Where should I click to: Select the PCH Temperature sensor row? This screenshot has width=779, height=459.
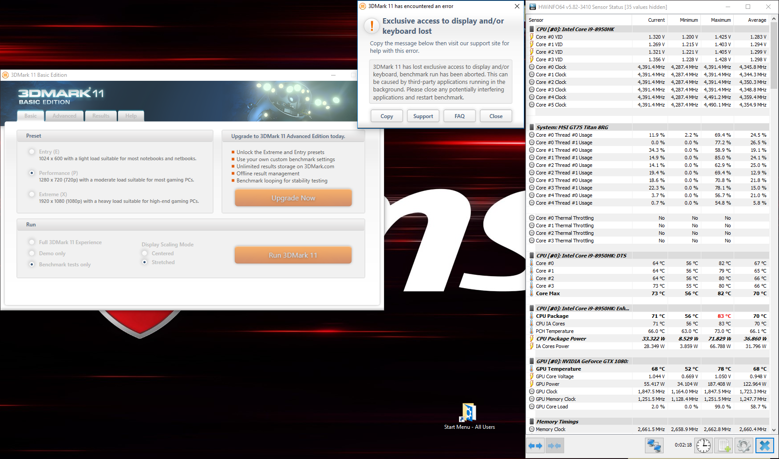[648, 331]
